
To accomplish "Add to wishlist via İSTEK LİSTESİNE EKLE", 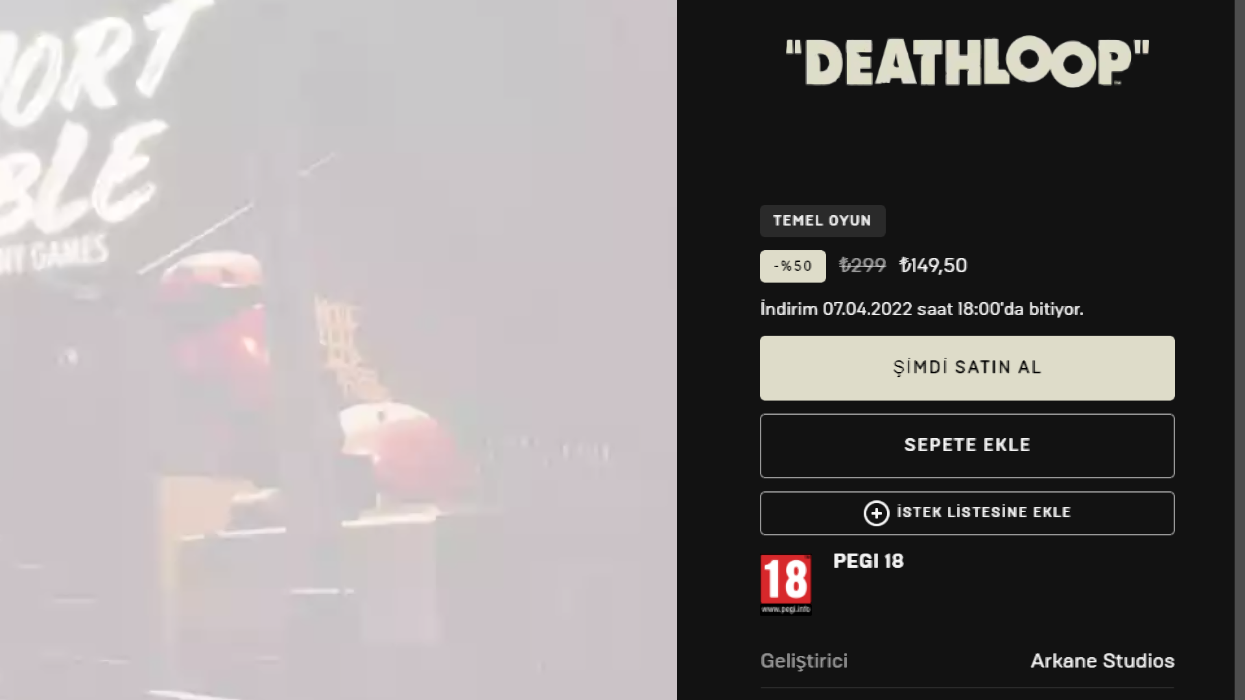I will [967, 513].
